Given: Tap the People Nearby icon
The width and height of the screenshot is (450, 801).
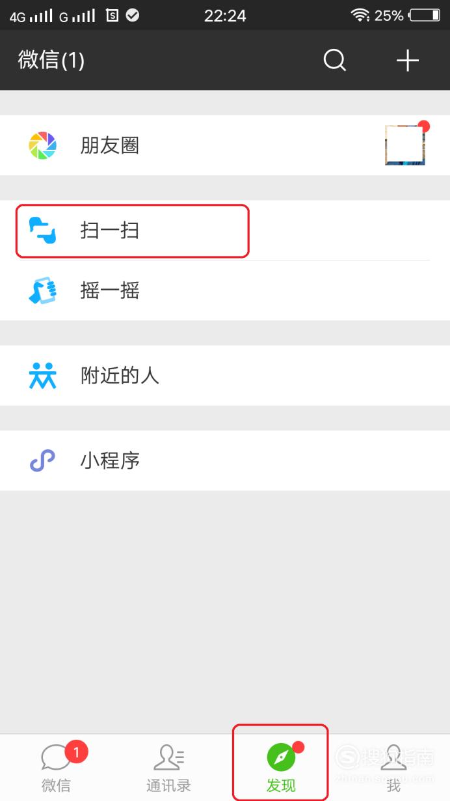Looking at the screenshot, I should (x=43, y=376).
